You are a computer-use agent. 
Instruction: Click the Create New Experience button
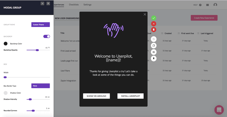tap(204, 18)
